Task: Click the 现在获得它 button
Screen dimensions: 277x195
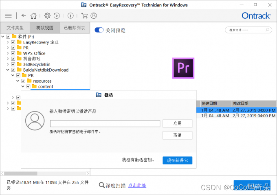Action: click(177, 160)
